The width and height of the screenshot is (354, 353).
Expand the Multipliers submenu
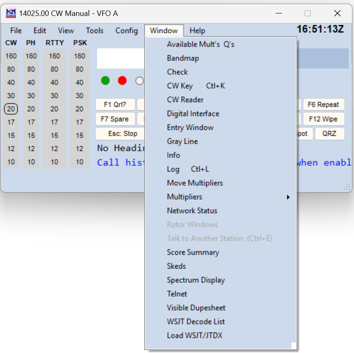[x=185, y=197]
